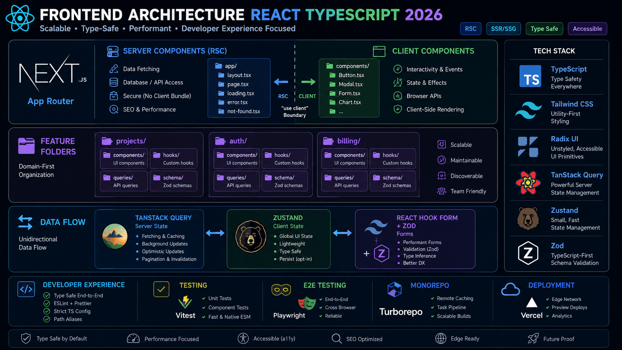The width and height of the screenshot is (622, 350).
Task: Click the Type Safe by Default shield icon
Action: point(26,338)
